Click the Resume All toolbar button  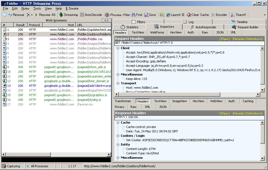pyautogui.click(x=45, y=15)
